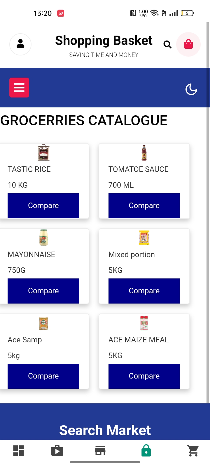Tap the Tastic Rice product image
210x467 pixels.
43,153
